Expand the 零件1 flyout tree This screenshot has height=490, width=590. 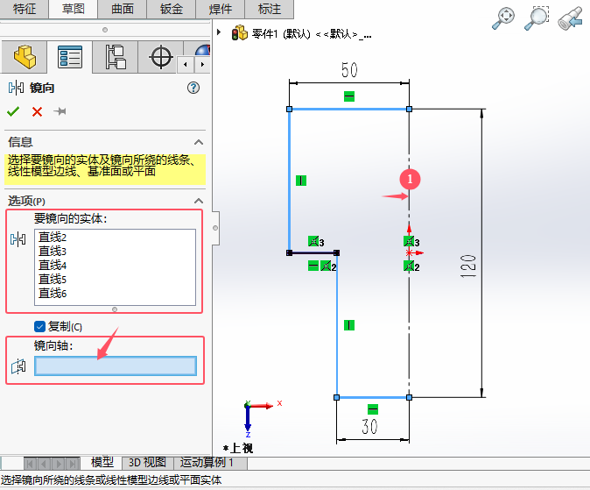point(219,32)
